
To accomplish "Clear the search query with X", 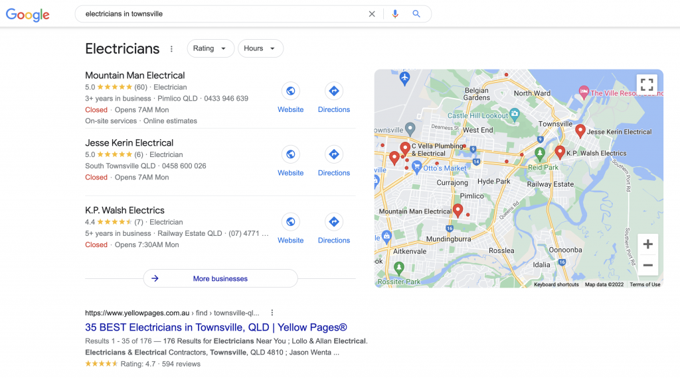I will point(372,14).
